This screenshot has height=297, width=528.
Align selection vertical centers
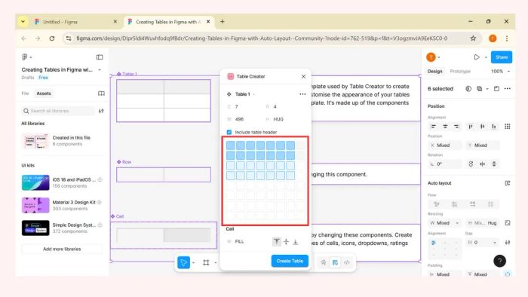482,127
